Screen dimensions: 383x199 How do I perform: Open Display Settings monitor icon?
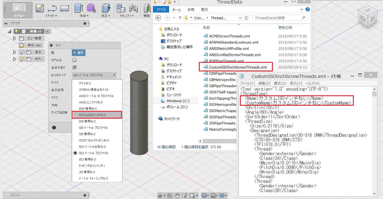pos(204,196)
